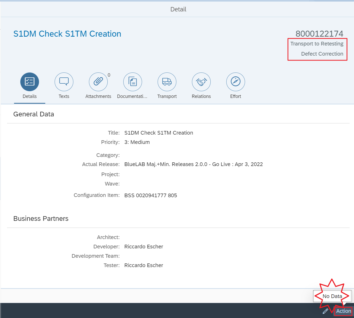The image size is (354, 318).
Task: Click the Relations tab label text
Action: click(x=201, y=96)
